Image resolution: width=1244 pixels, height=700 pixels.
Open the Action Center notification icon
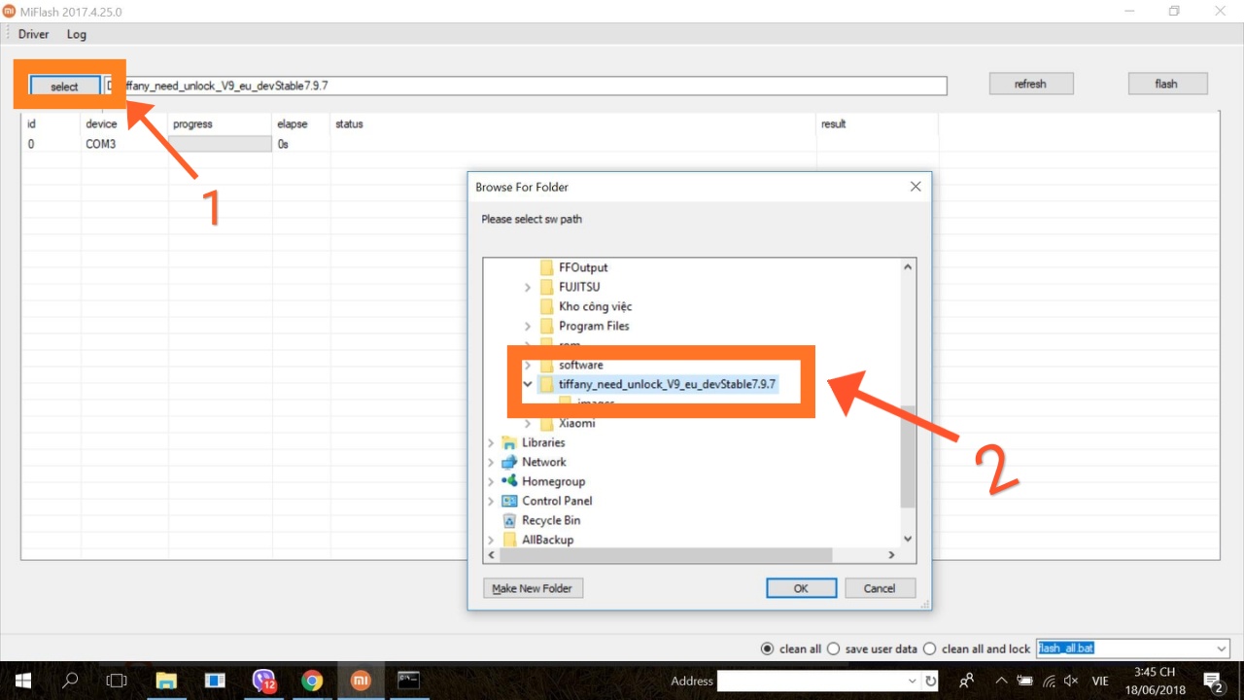(x=1213, y=681)
